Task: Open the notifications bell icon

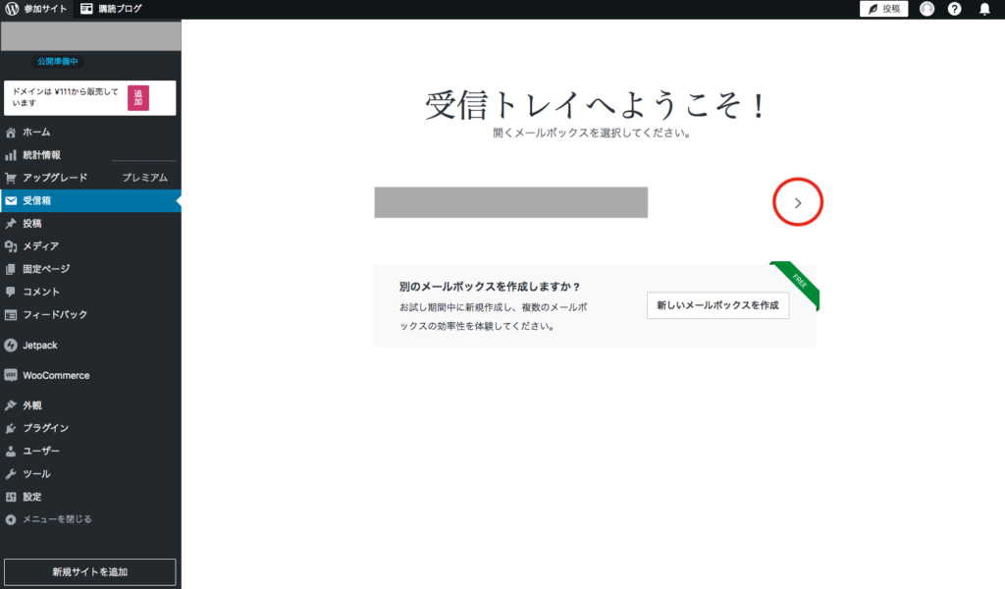Action: pyautogui.click(x=984, y=9)
